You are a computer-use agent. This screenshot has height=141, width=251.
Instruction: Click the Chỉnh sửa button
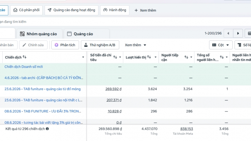pyautogui.click(x=33, y=45)
